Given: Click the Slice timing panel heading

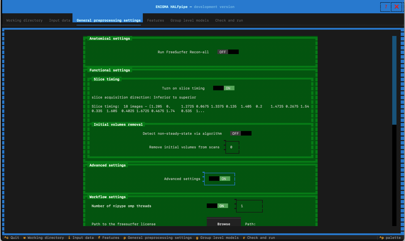Looking at the screenshot, I should pyautogui.click(x=107, y=79).
